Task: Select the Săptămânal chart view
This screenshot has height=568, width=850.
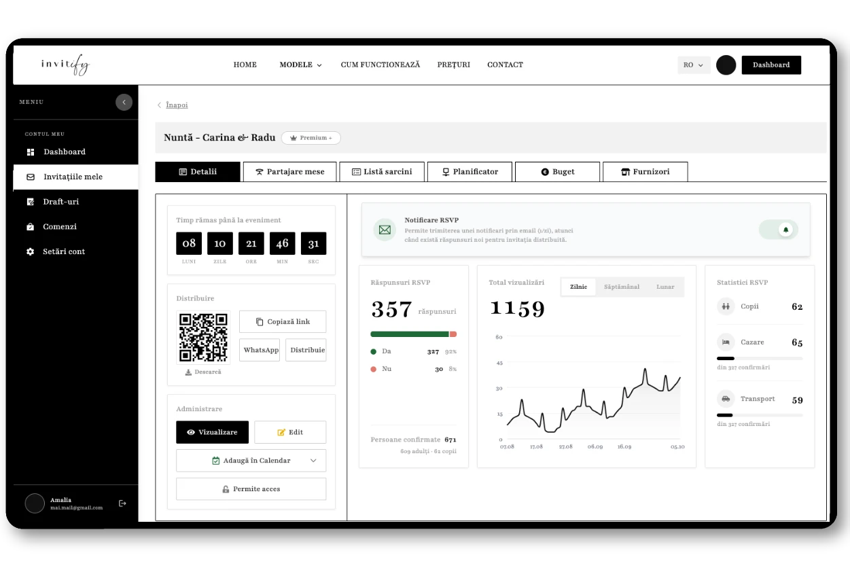Action: pyautogui.click(x=622, y=287)
